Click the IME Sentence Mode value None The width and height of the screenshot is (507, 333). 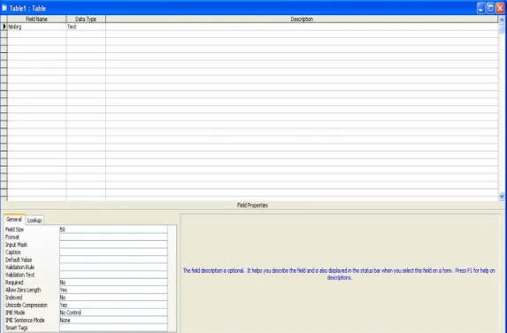click(113, 320)
